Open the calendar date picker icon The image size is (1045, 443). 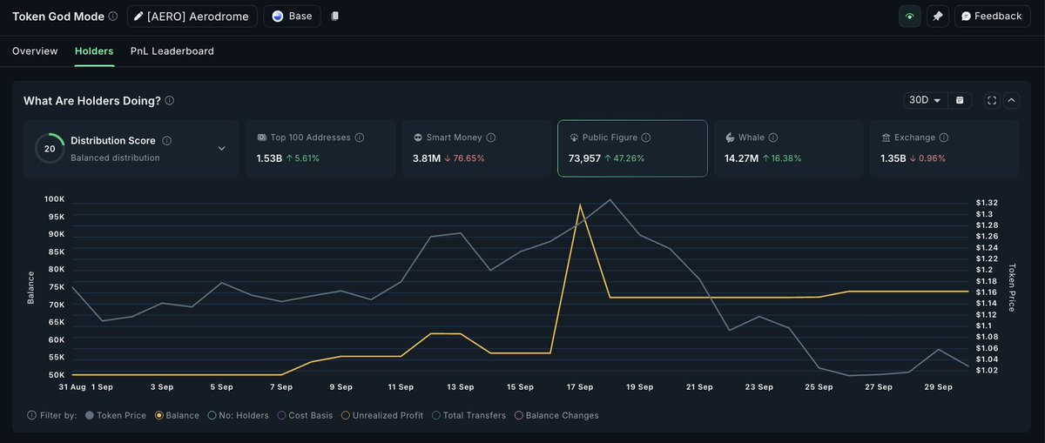pos(960,100)
